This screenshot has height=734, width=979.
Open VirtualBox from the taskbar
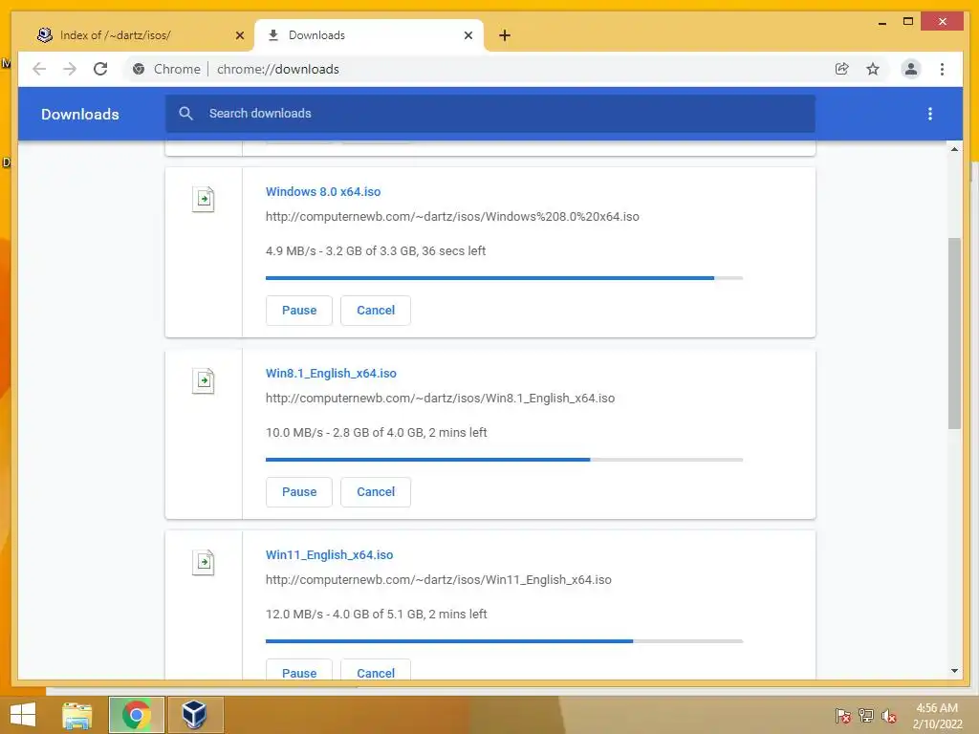[x=195, y=715]
